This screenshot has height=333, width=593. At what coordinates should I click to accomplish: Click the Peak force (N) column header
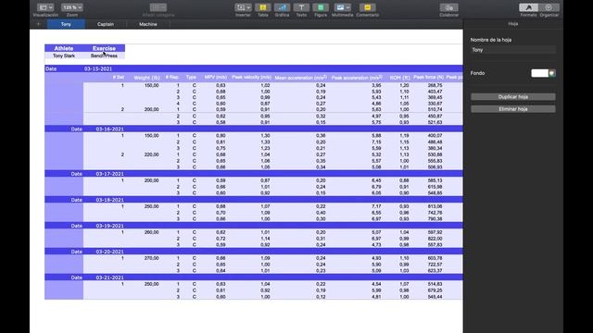pos(428,77)
